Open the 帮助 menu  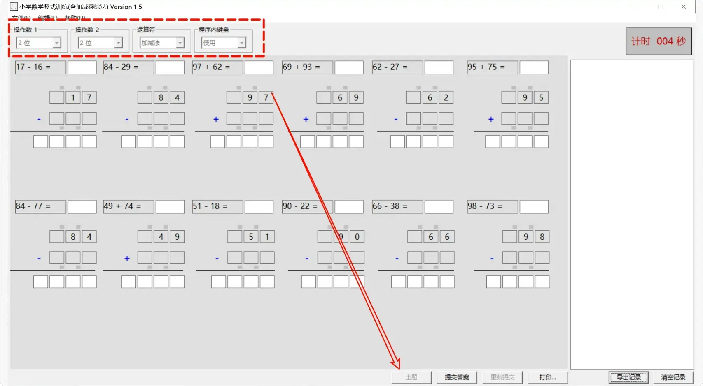click(x=75, y=18)
